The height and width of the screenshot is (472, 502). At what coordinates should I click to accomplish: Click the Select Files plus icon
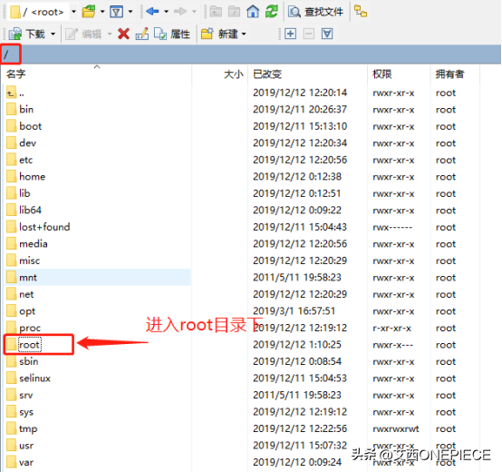[x=290, y=34]
